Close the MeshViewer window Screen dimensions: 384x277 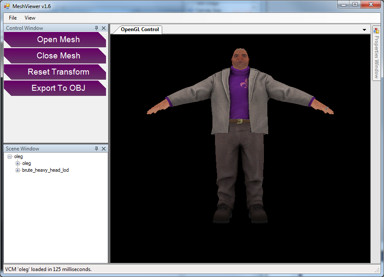(x=371, y=5)
